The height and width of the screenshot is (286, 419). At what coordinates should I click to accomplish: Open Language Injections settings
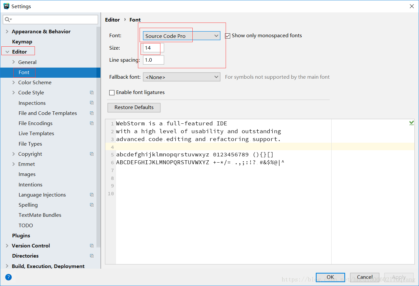click(x=42, y=195)
